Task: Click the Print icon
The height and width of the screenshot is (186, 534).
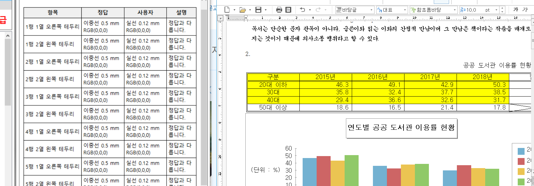Action: pos(279,10)
